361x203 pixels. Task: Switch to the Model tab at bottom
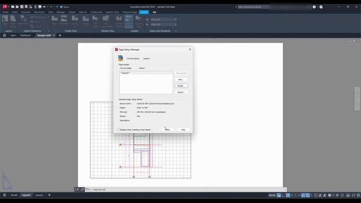tap(14, 195)
